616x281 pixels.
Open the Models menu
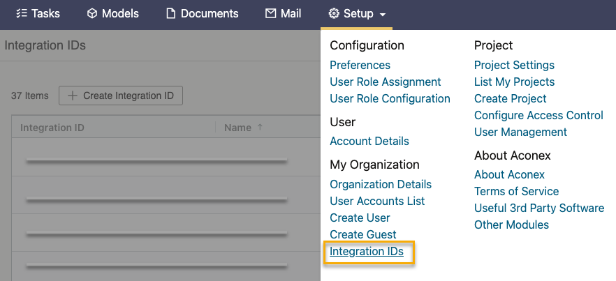[x=112, y=14]
